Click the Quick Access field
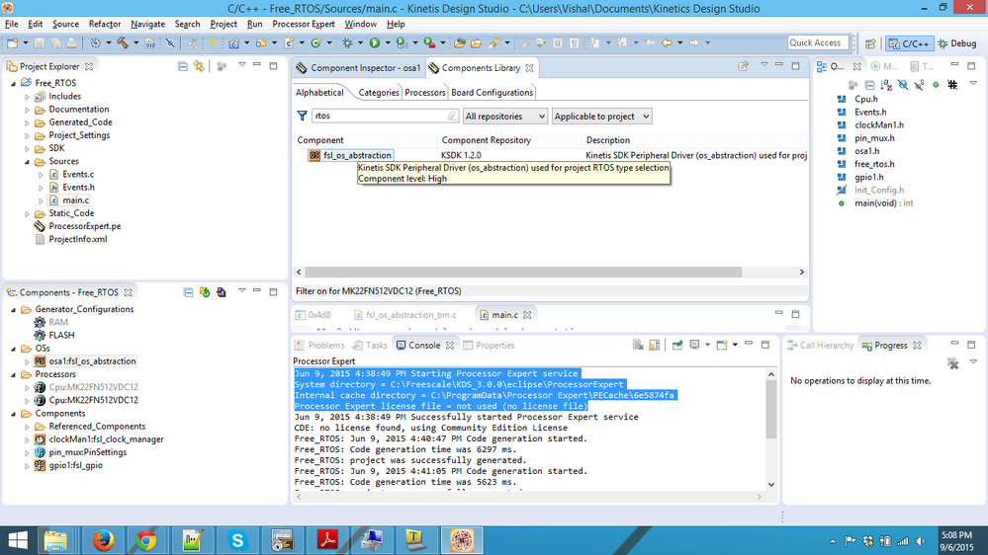Screen dimensions: 988x555 (818, 42)
